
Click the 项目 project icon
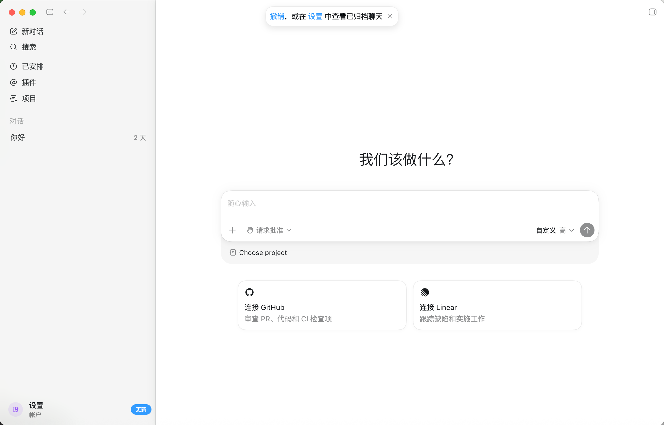point(13,98)
